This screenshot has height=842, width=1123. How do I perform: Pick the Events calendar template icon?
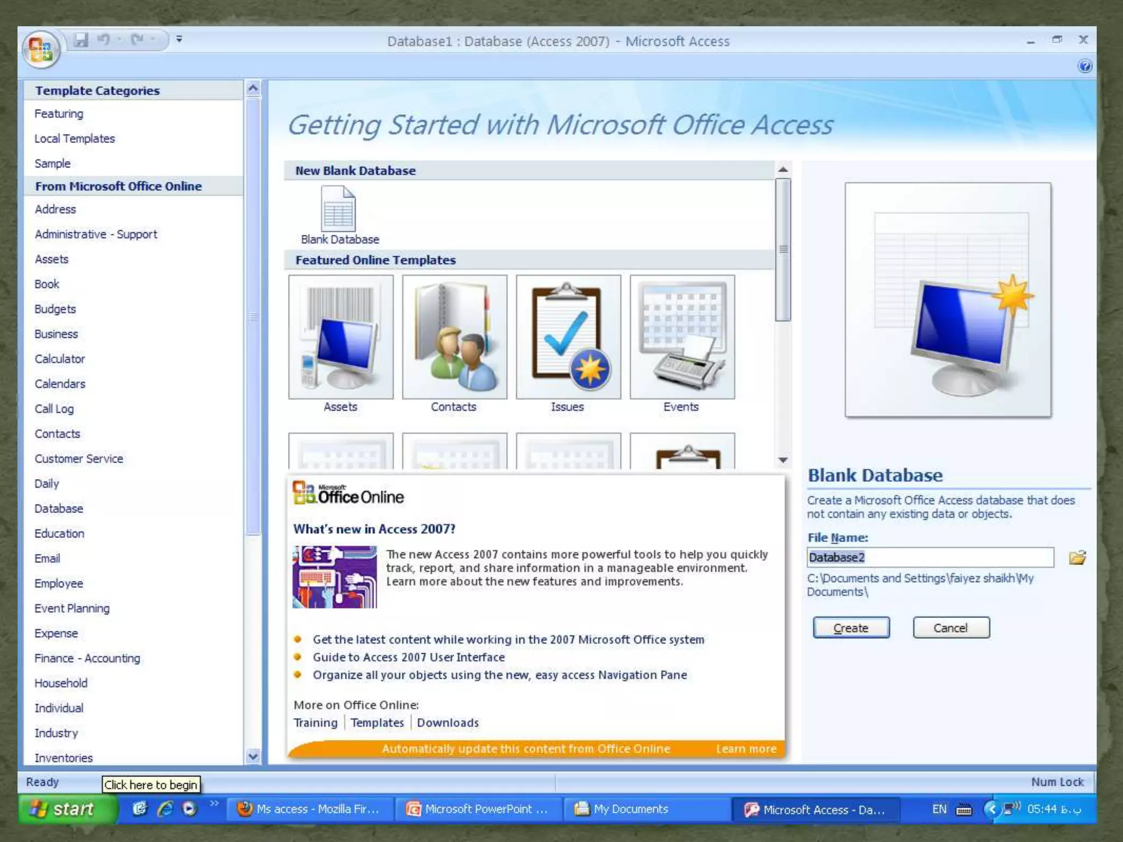[682, 337]
